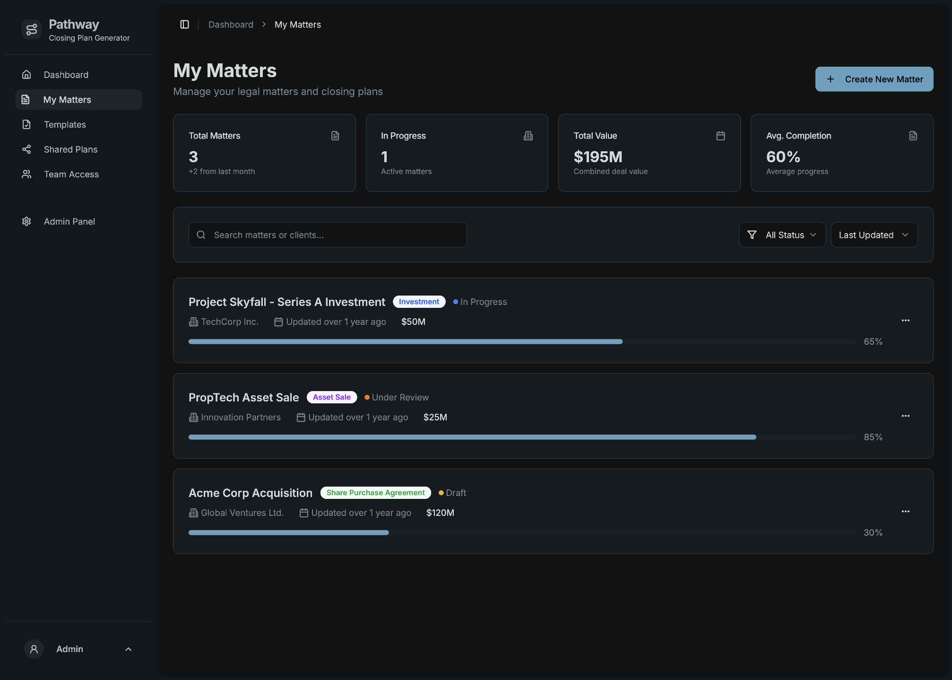Open the Acme Corp Acquisition ellipsis menu
Viewport: 952px width, 680px height.
[x=905, y=512]
